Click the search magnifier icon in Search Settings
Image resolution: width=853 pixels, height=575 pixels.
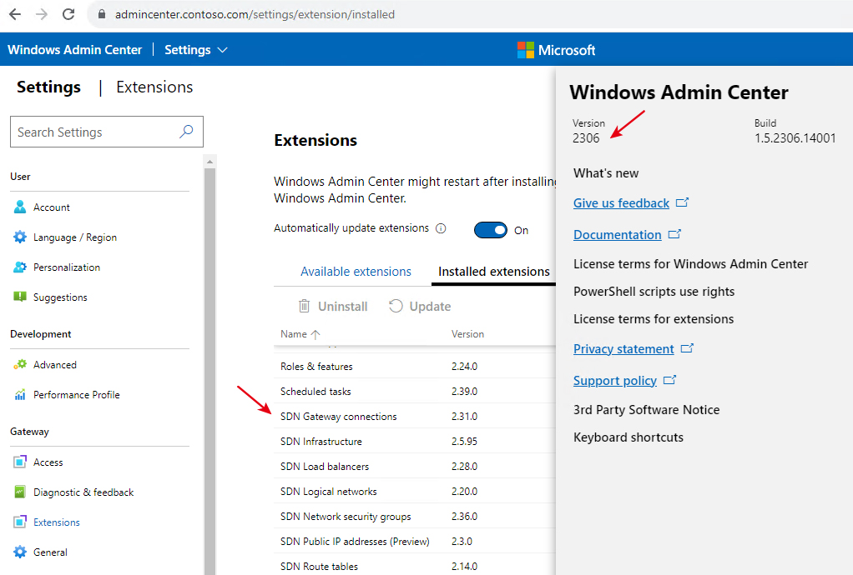tap(186, 132)
